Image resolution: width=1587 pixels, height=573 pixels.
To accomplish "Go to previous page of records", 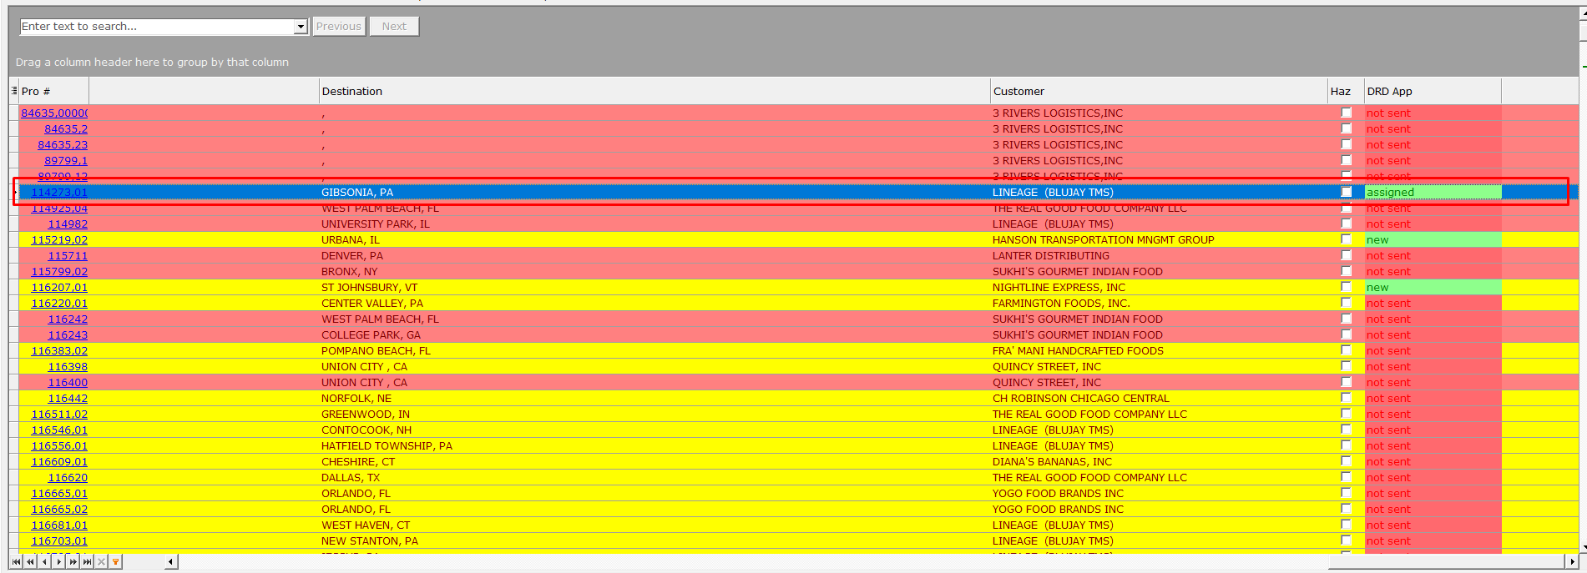I will [30, 562].
